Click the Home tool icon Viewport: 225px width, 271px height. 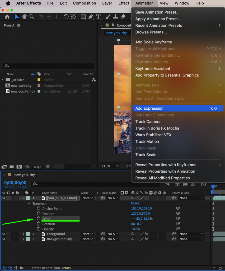(x=7, y=16)
